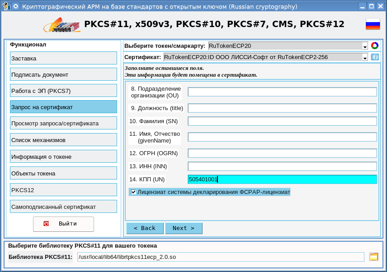Click the ОГРН (OGRN) input field
387x272 pixels.
tap(283, 153)
